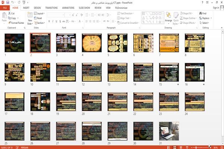Screen dimensions: 224x149
Task: Toggle Bold formatting
Action: click(49, 21)
